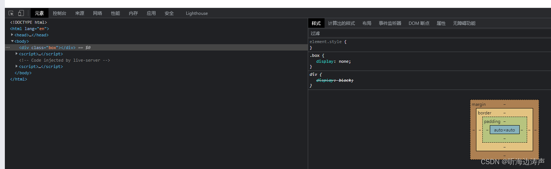This screenshot has width=551, height=169.
Task: Click the border region label in box model
Action: pos(485,113)
